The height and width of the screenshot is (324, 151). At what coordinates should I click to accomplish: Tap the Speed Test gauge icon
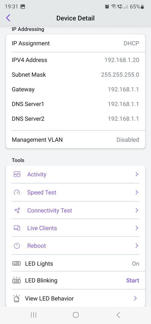tap(17, 192)
